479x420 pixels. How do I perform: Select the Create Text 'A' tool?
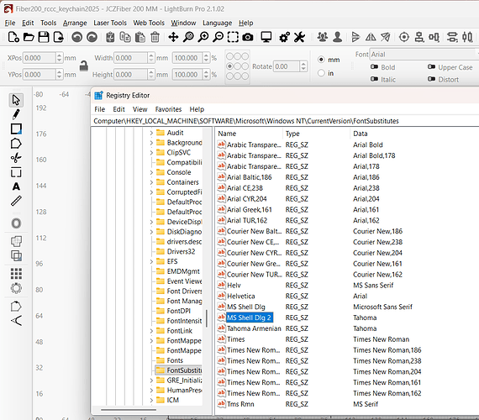[16, 186]
